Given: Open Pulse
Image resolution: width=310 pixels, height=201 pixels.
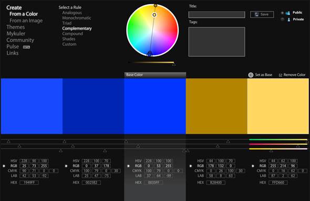Looking at the screenshot, I should (13, 47).
